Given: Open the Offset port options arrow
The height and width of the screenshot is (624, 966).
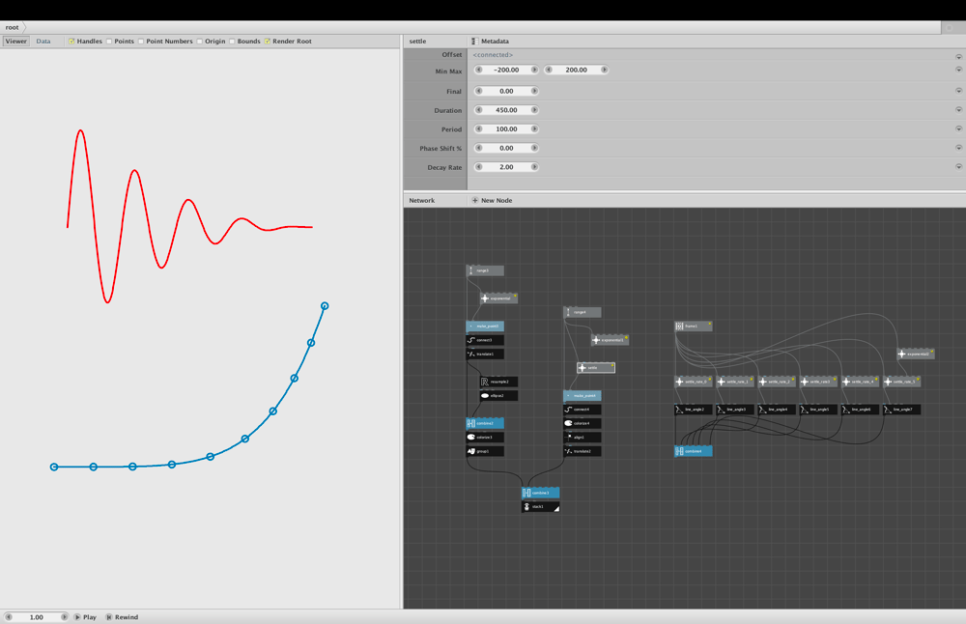Looking at the screenshot, I should (958, 57).
